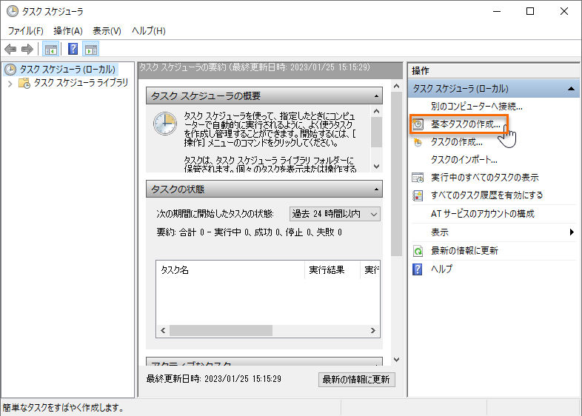Click the task list horizontal scrollbar
The image size is (582, 416).
pyautogui.click(x=267, y=330)
